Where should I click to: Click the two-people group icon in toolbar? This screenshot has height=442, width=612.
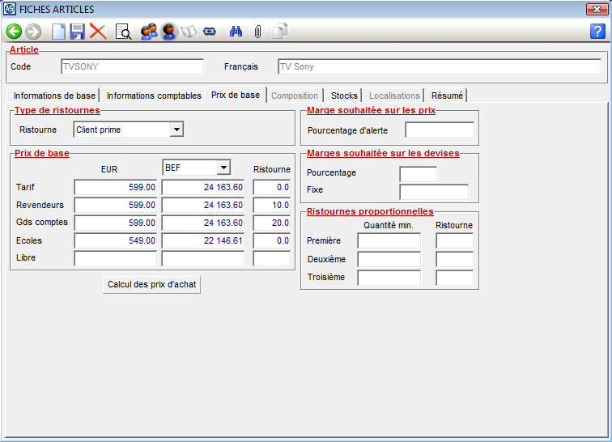148,32
